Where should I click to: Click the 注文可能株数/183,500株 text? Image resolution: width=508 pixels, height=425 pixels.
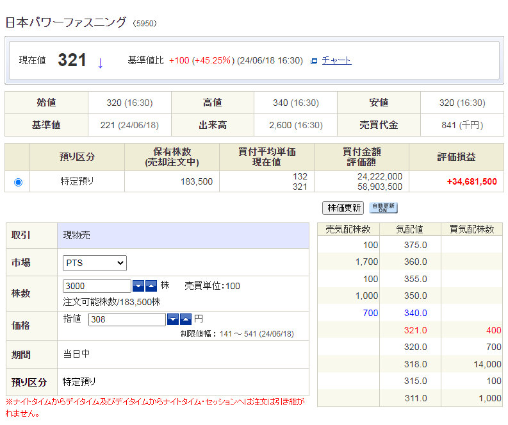pos(111,302)
